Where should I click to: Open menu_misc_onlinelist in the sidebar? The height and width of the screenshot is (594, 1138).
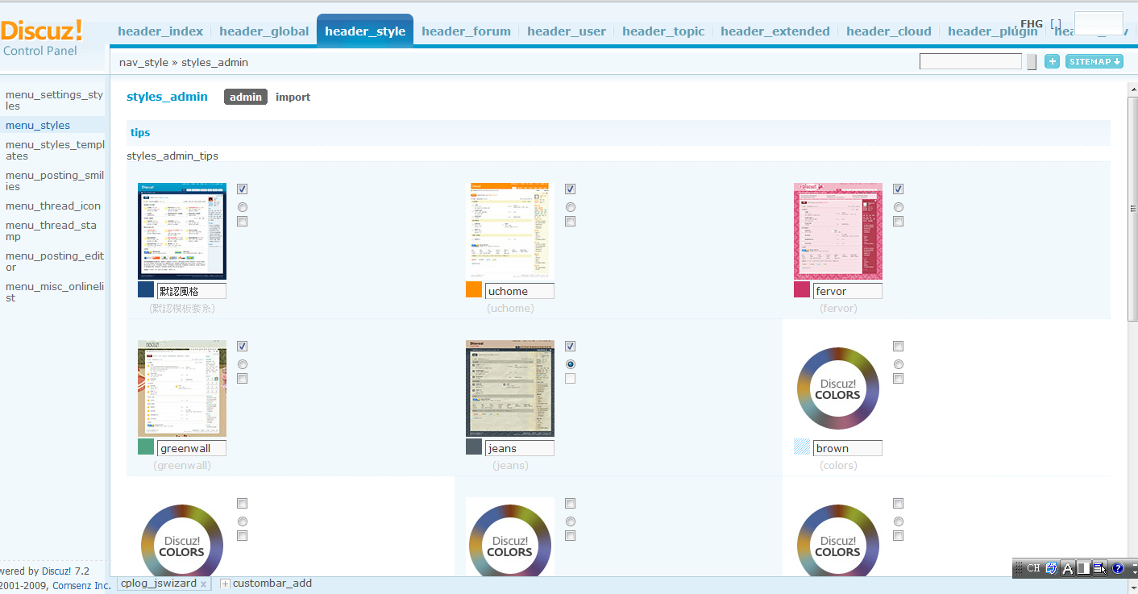point(54,292)
